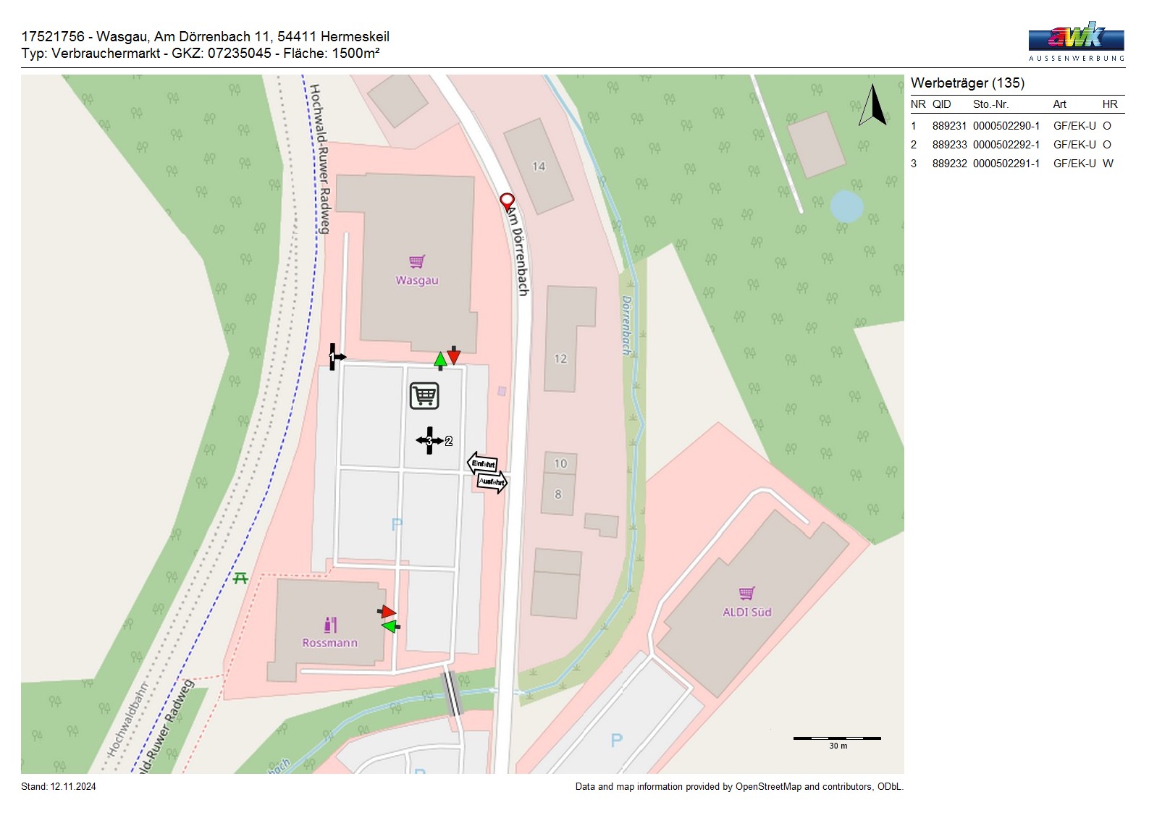1149x813 pixels.
Task: Click the green arrow at the Wasgau entrance
Action: (x=439, y=360)
